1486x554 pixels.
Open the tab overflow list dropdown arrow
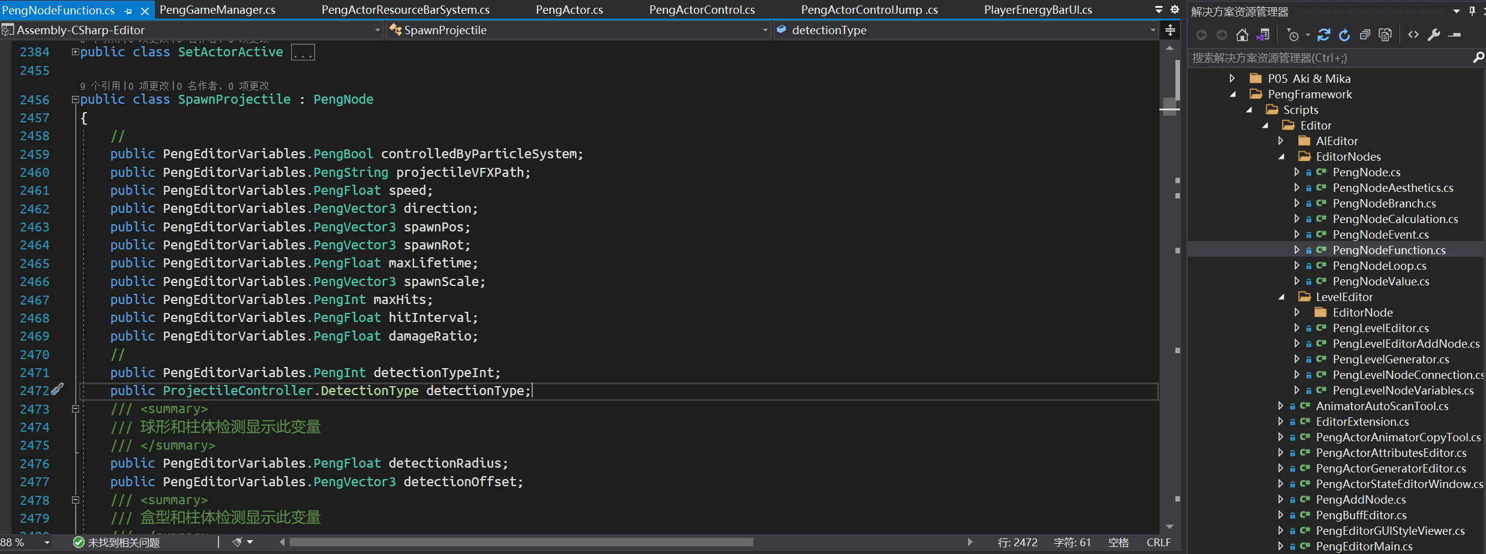(1159, 10)
